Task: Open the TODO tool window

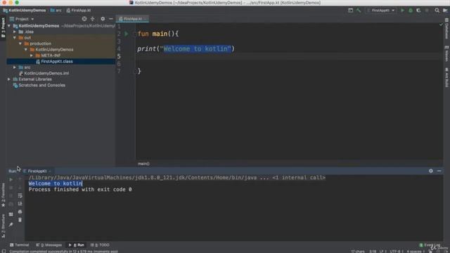Action: (x=100, y=245)
